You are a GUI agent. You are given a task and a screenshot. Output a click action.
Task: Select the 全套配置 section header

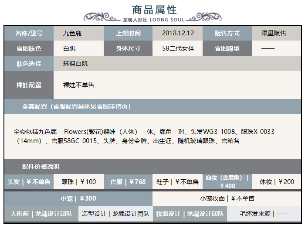tap(76, 106)
